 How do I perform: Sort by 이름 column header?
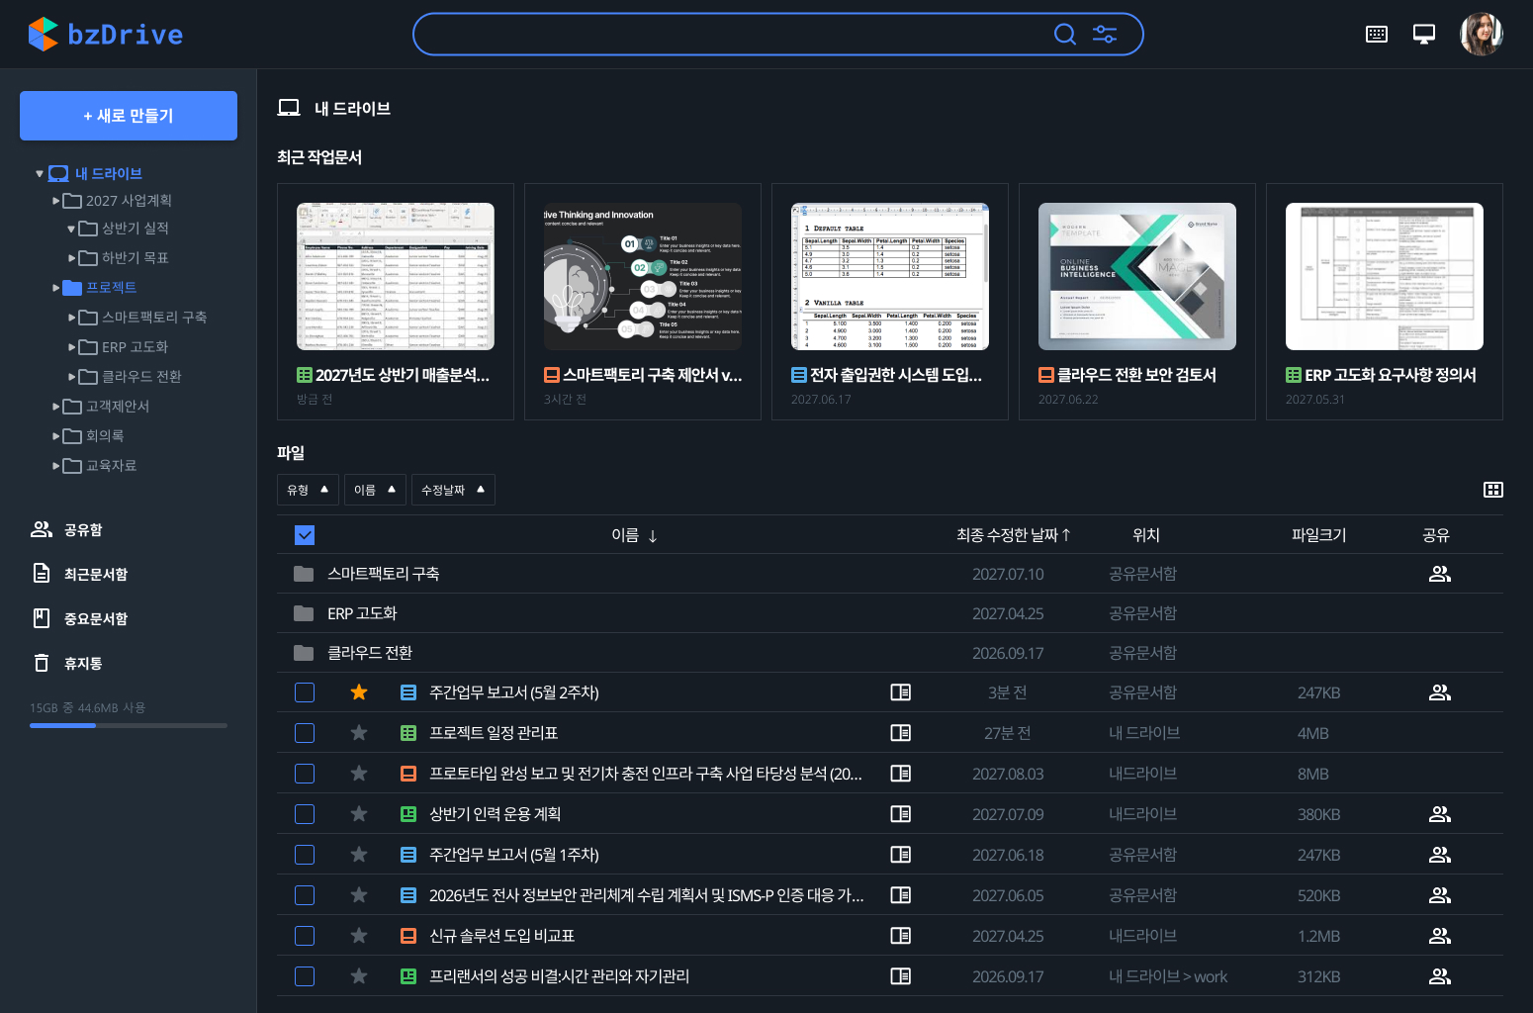click(635, 535)
